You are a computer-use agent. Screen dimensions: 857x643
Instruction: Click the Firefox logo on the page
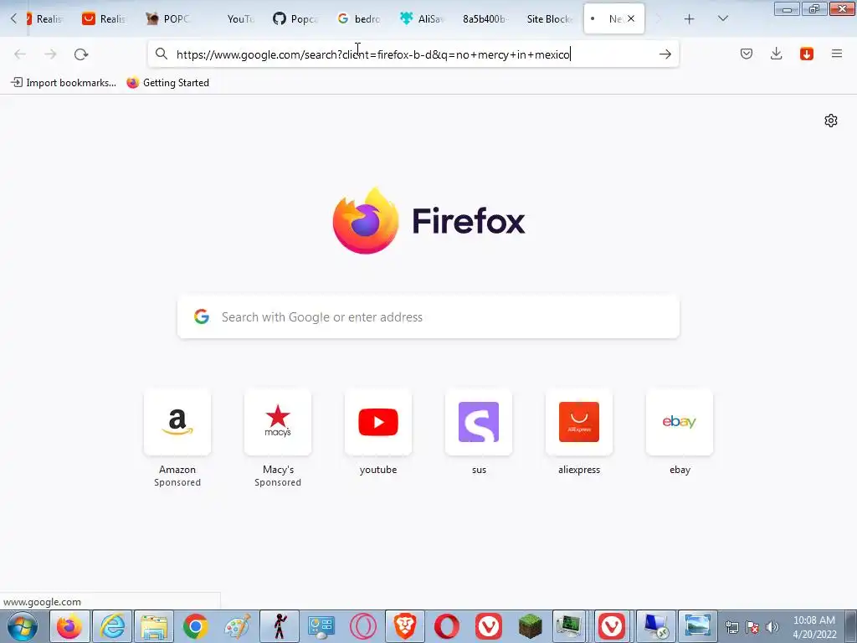coord(366,221)
